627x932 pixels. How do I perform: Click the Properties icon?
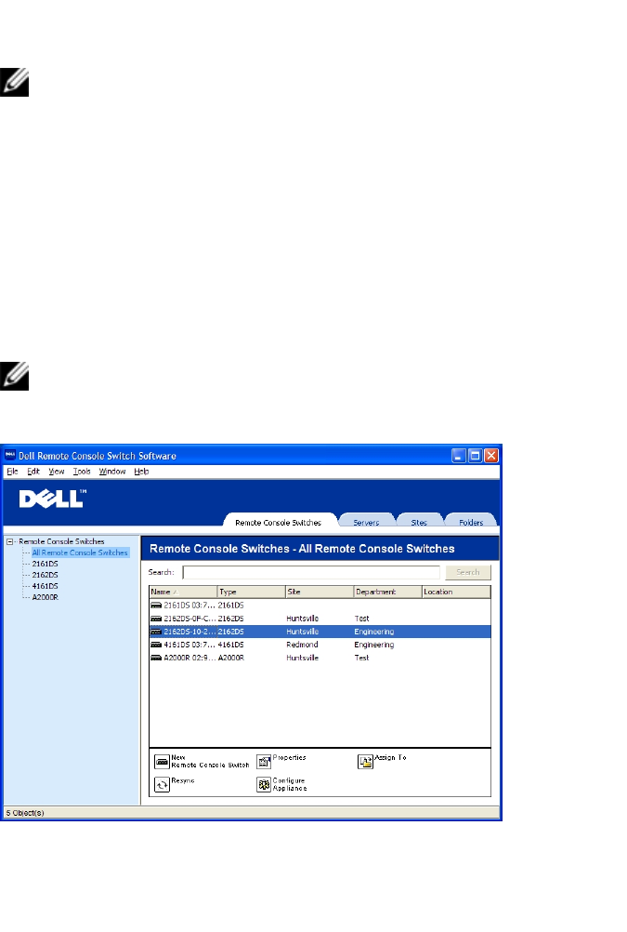[264, 762]
